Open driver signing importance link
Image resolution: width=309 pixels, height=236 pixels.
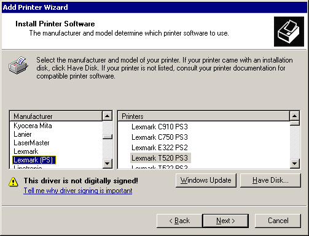(78, 191)
